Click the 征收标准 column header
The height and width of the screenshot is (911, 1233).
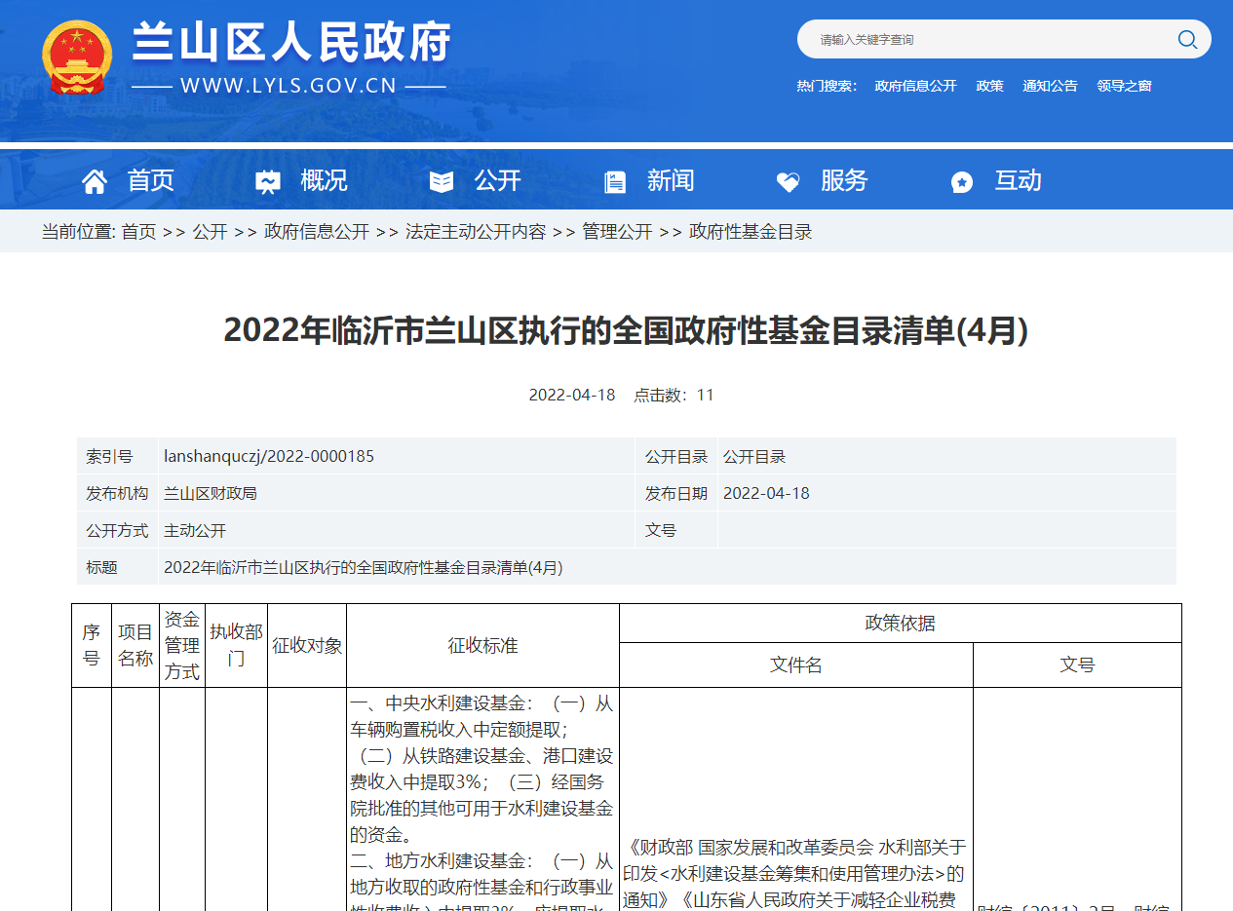[x=482, y=645]
